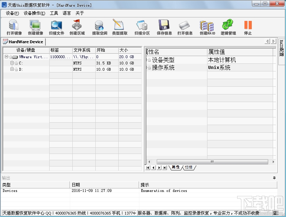Sort by 设备/硬盘 column header
Screen dimensions: 286x217
coord(26,50)
